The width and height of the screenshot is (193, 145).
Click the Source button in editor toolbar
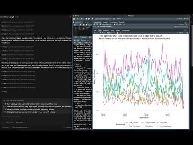pyautogui.click(x=89, y=25)
